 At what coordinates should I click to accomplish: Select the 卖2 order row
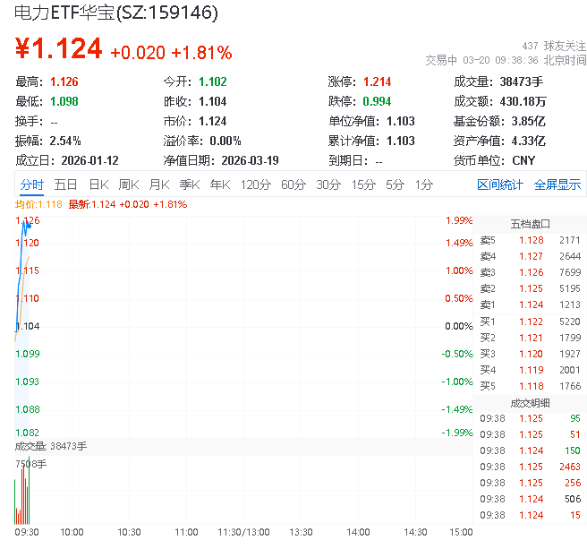pos(530,288)
